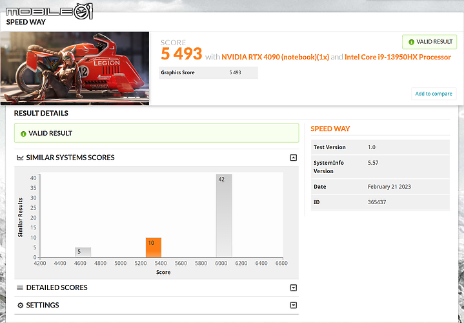464x323 pixels.
Task: Click the gray bar labeled 42 in chart
Action: click(224, 215)
